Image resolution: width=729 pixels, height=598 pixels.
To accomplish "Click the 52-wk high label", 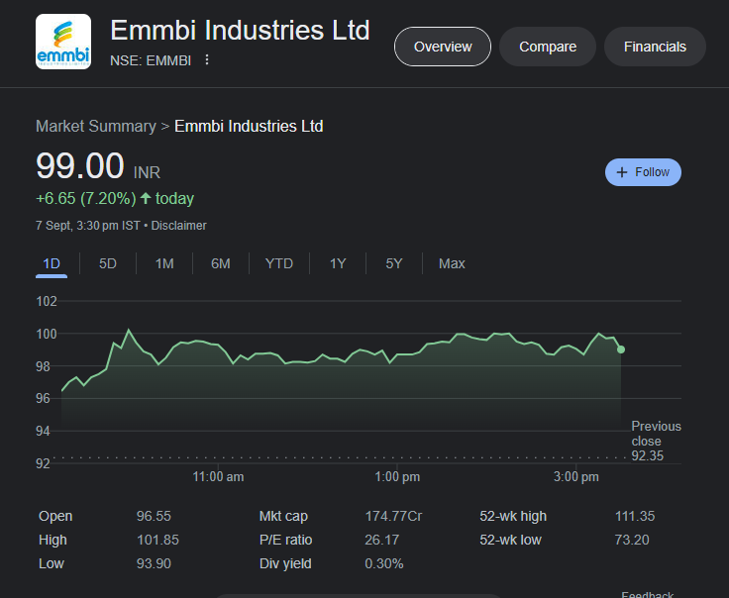I will [513, 516].
